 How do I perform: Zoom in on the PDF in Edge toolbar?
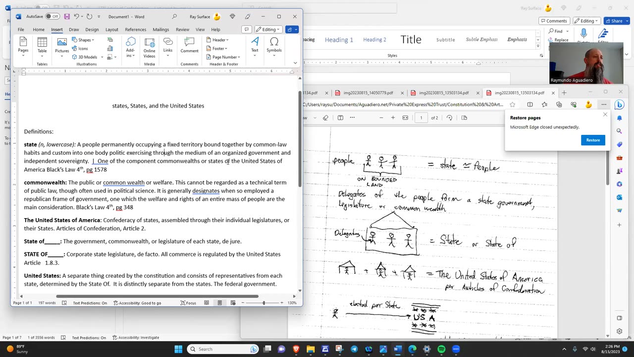393,118
